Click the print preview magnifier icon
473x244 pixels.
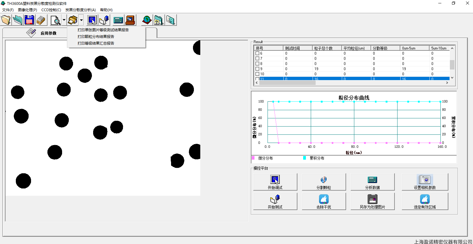[x=55, y=20]
